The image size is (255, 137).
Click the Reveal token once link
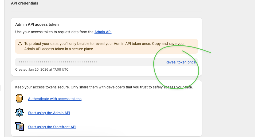tap(181, 62)
